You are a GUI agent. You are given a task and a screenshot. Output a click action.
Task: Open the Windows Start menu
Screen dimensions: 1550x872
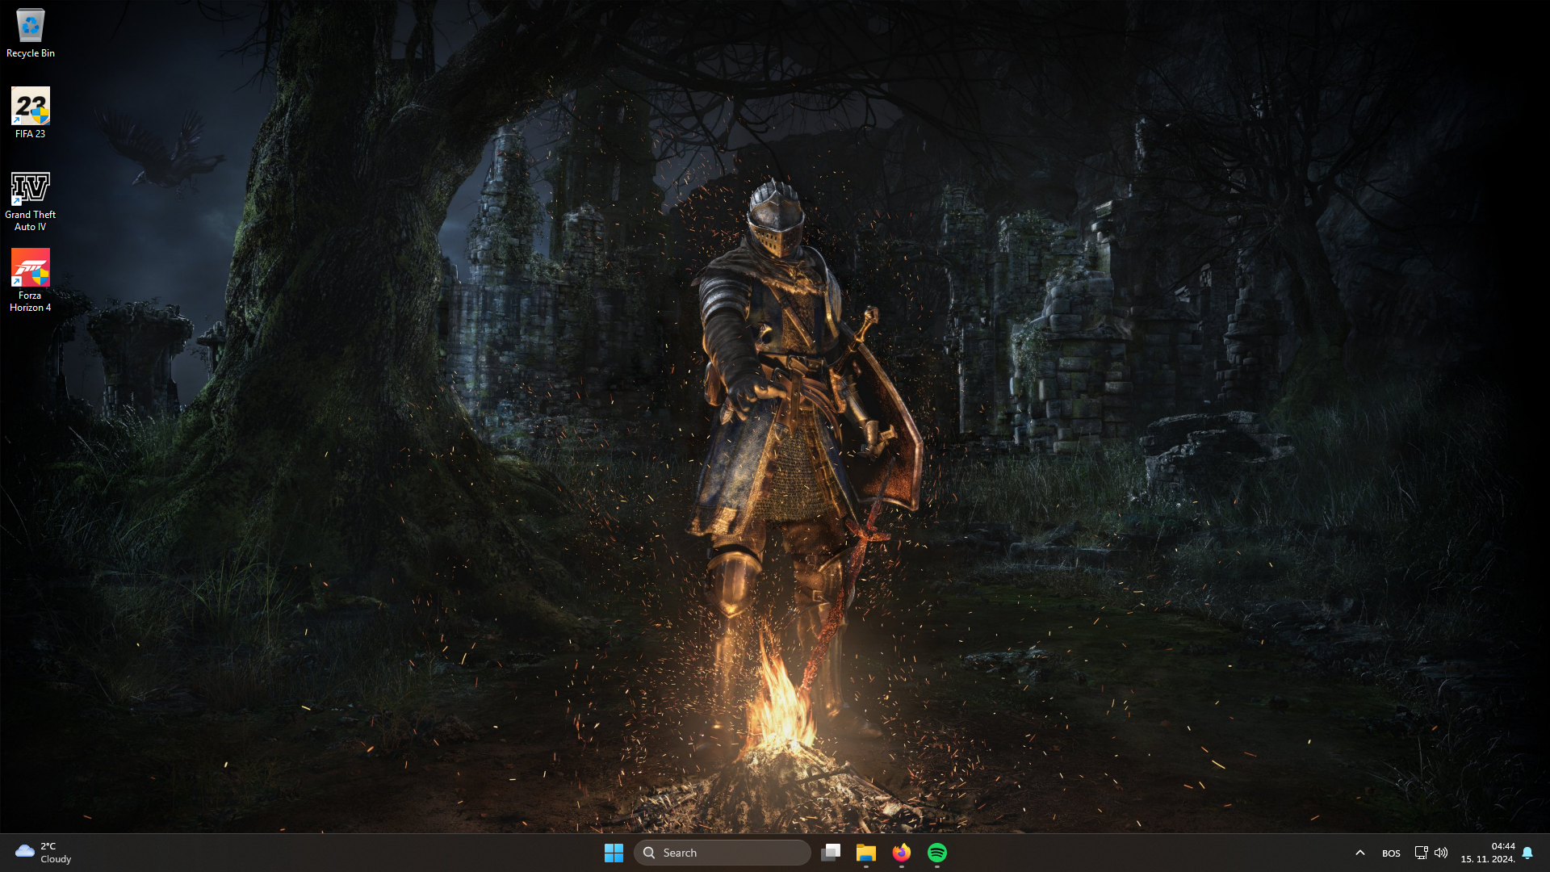pos(614,853)
